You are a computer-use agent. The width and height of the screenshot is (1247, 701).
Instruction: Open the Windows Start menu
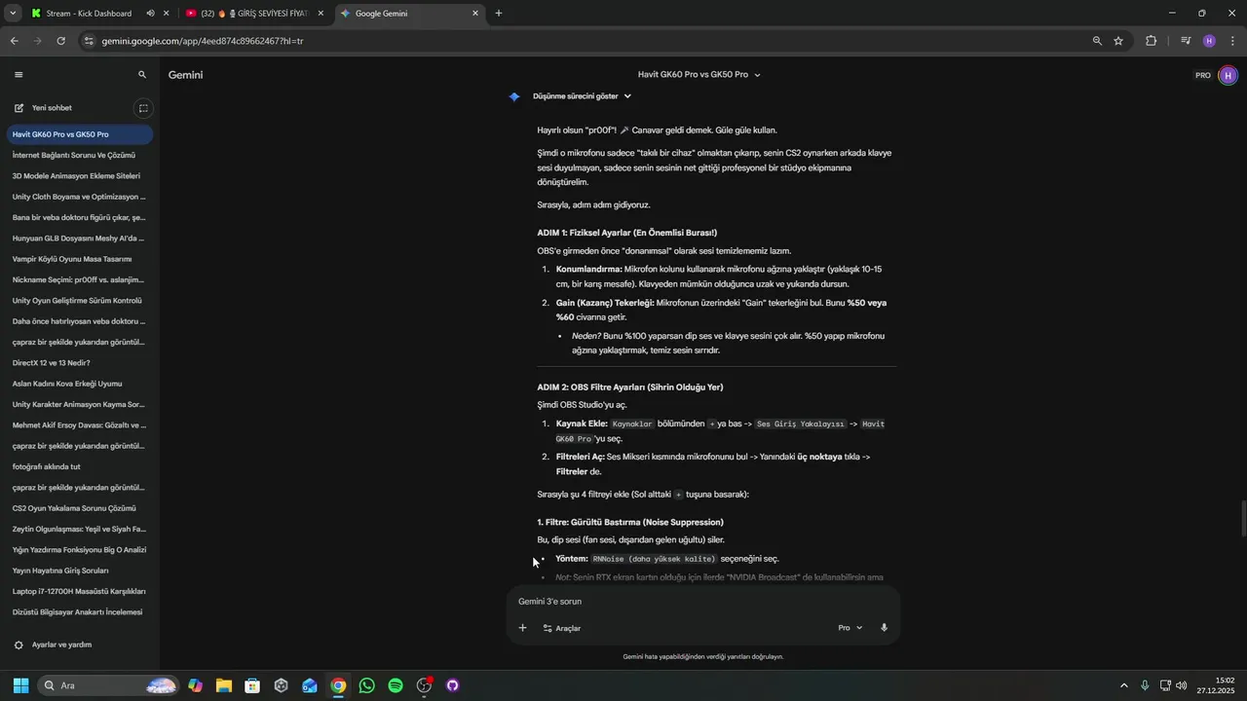[x=20, y=685]
